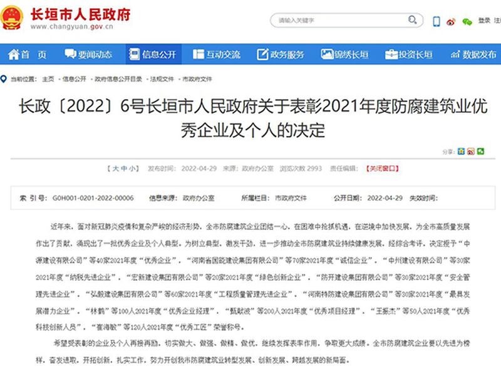Open the mobile version phone icon
This screenshot has width=501, height=376.
436,21
